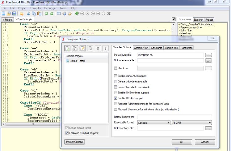Screen dimensions: 231x151
Task: Check Request User mode for Vista
Action: [x=115, y=109]
